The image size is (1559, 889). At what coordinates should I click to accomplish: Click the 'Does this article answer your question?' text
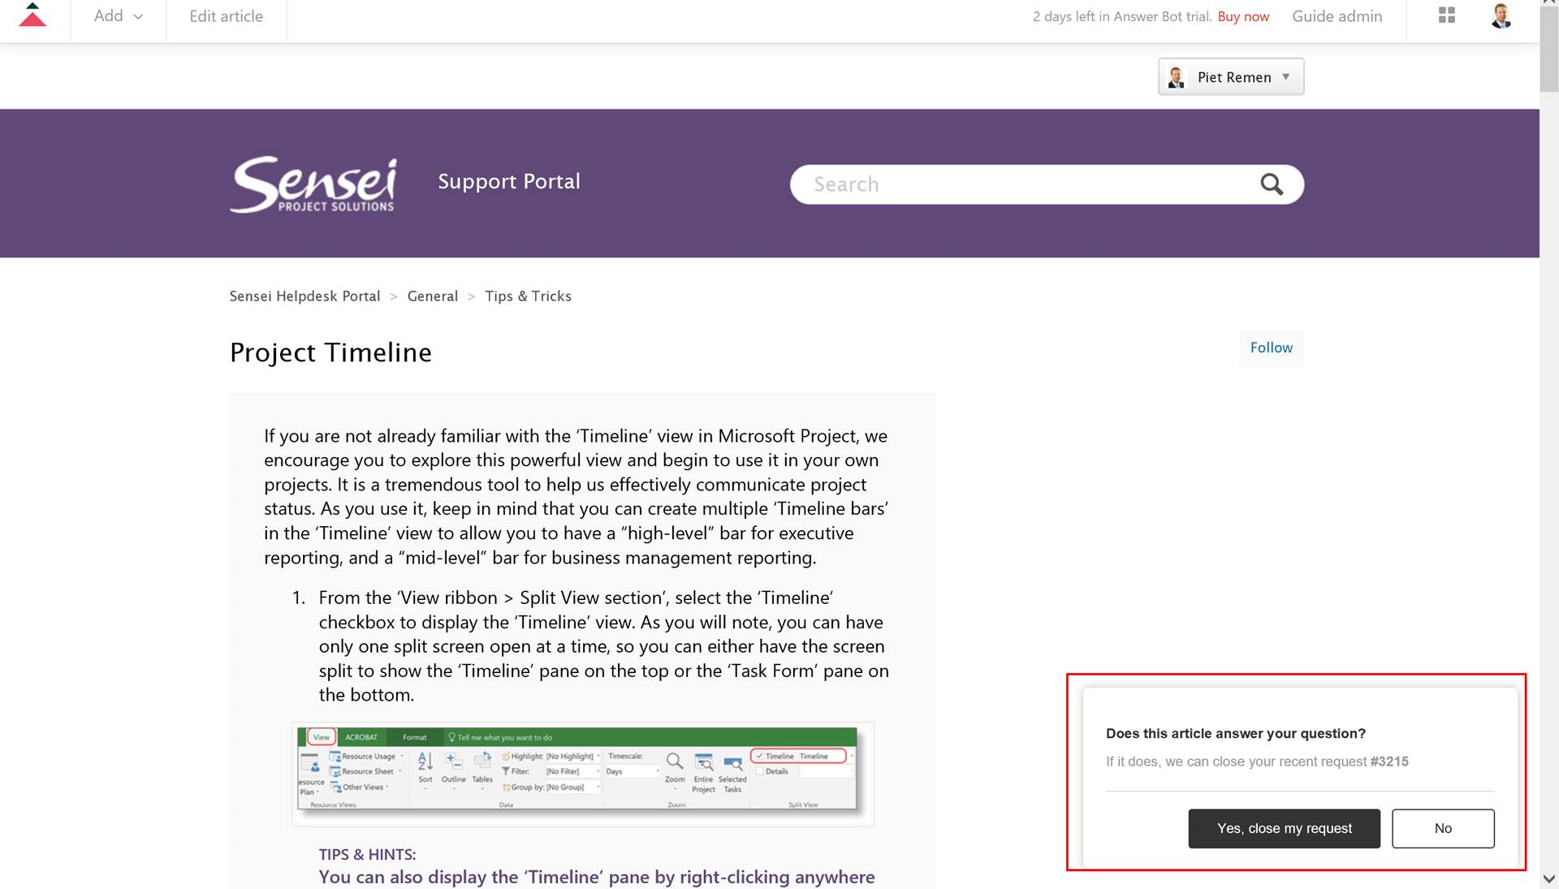point(1235,733)
